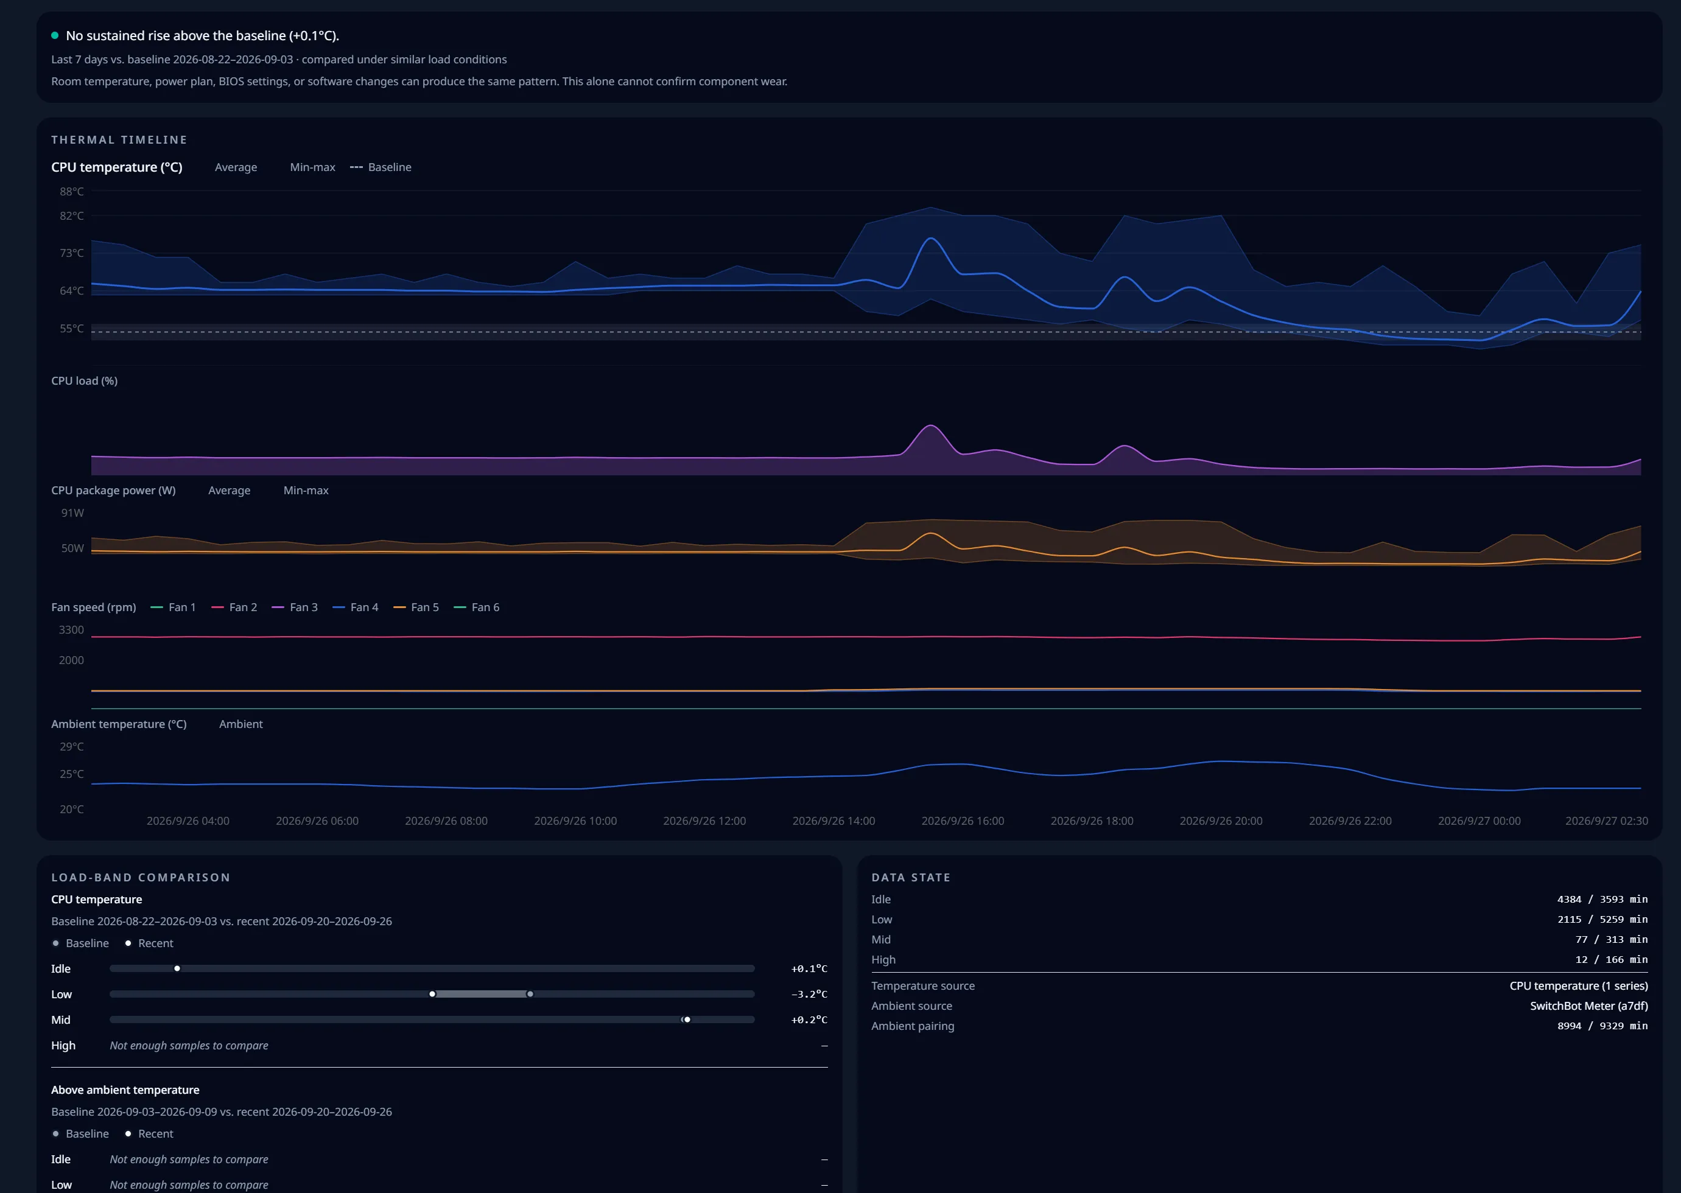The height and width of the screenshot is (1193, 1681).
Task: Click the 'Above ambient temperature' subheading
Action: tap(125, 1090)
